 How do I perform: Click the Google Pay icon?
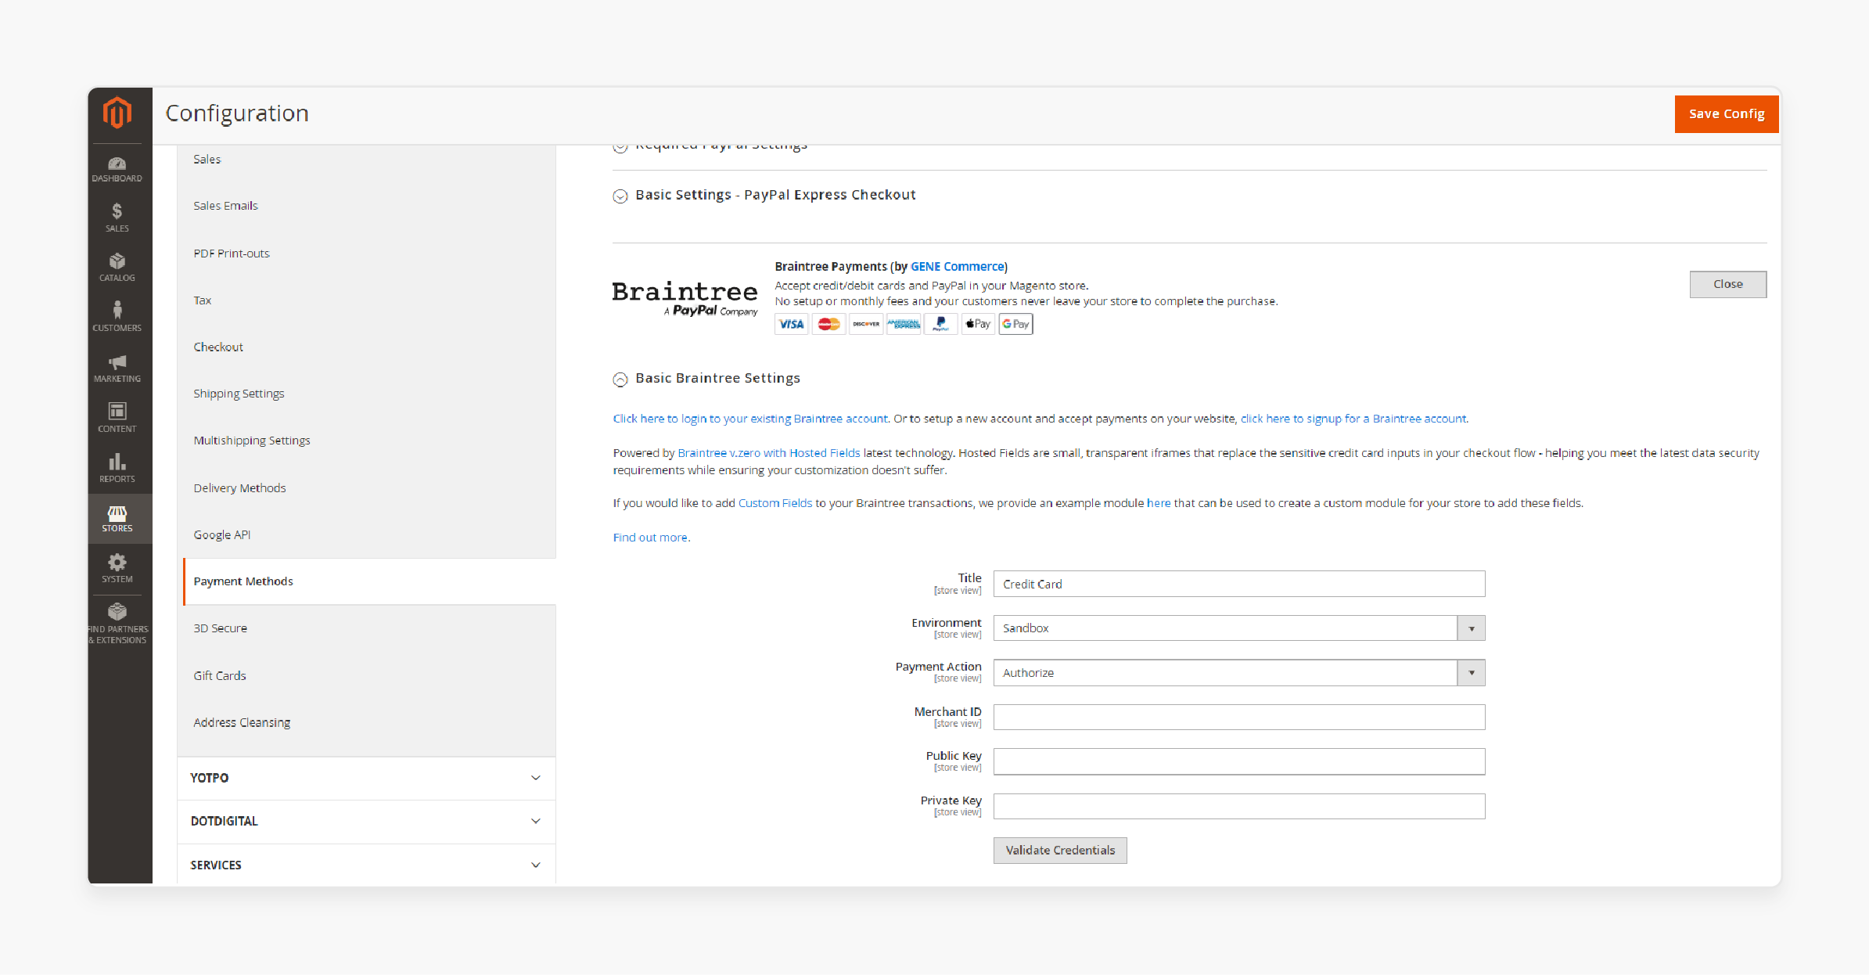tap(1015, 324)
